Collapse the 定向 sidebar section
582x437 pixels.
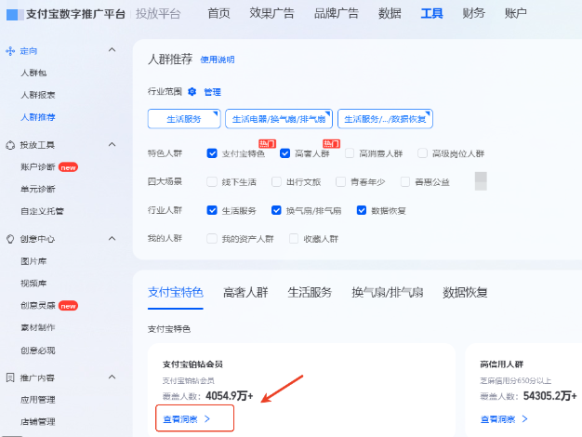click(x=112, y=50)
